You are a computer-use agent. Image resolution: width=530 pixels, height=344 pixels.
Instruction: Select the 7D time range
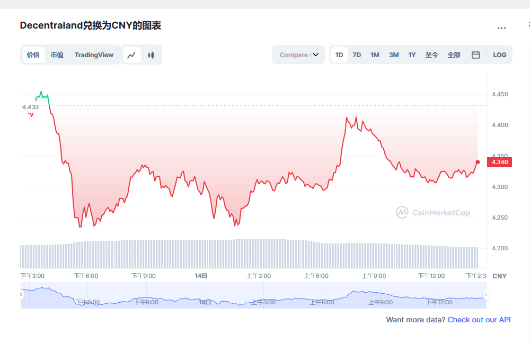point(357,55)
